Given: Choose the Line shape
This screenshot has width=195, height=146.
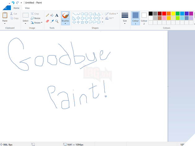Looking at the screenshot, I should coord(74,14).
